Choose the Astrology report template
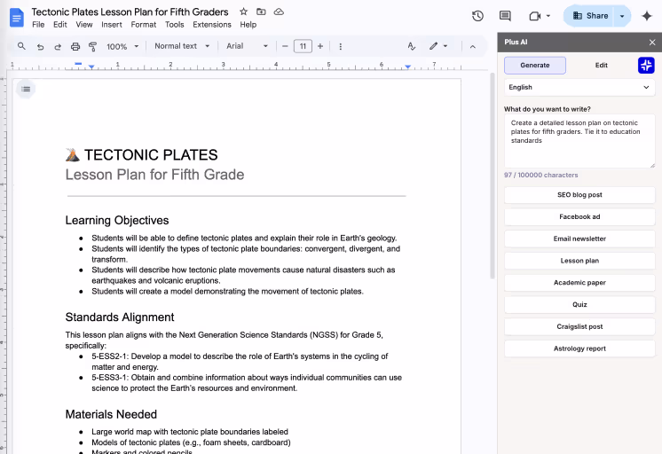The height and width of the screenshot is (454, 662). click(x=579, y=348)
